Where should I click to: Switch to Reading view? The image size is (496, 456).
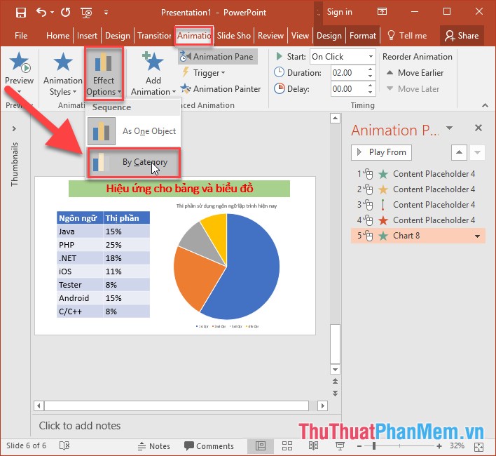(x=313, y=446)
